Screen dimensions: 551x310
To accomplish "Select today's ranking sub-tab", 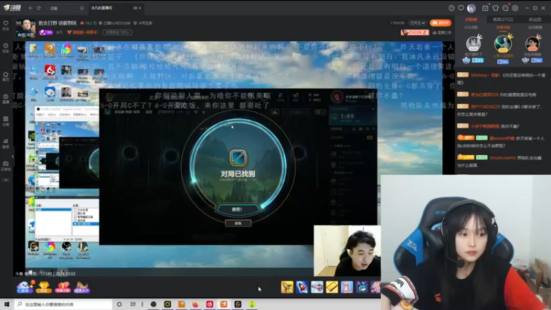I will click(x=471, y=28).
